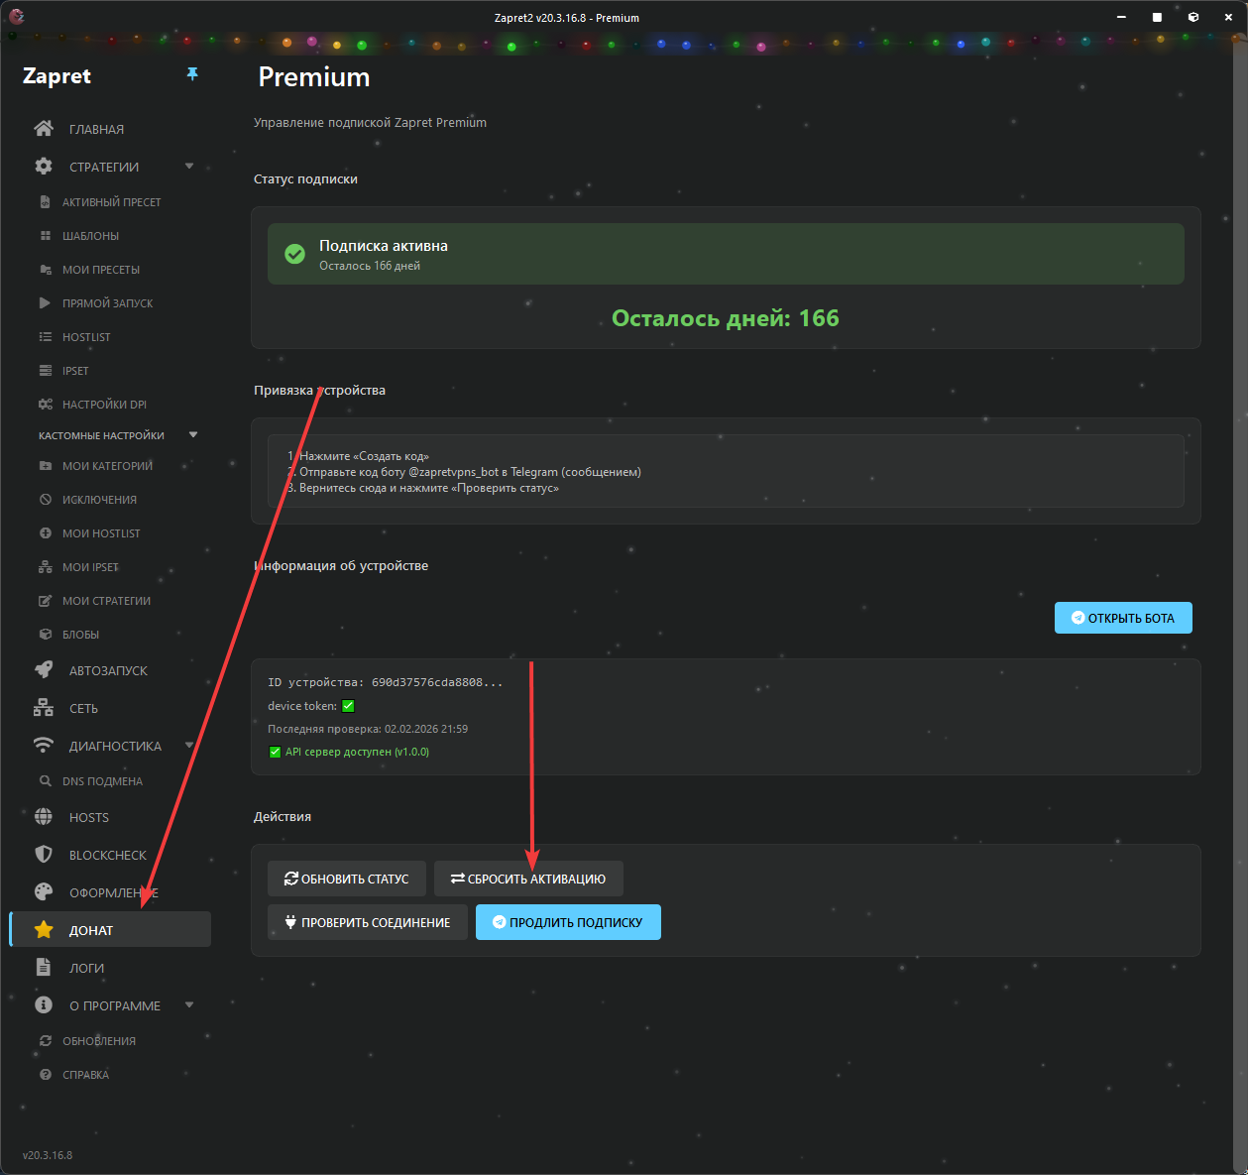Click the ban icon beside ИСКЛЮЧЕНИЯ
Viewport: 1248px width, 1175px height.
(45, 500)
